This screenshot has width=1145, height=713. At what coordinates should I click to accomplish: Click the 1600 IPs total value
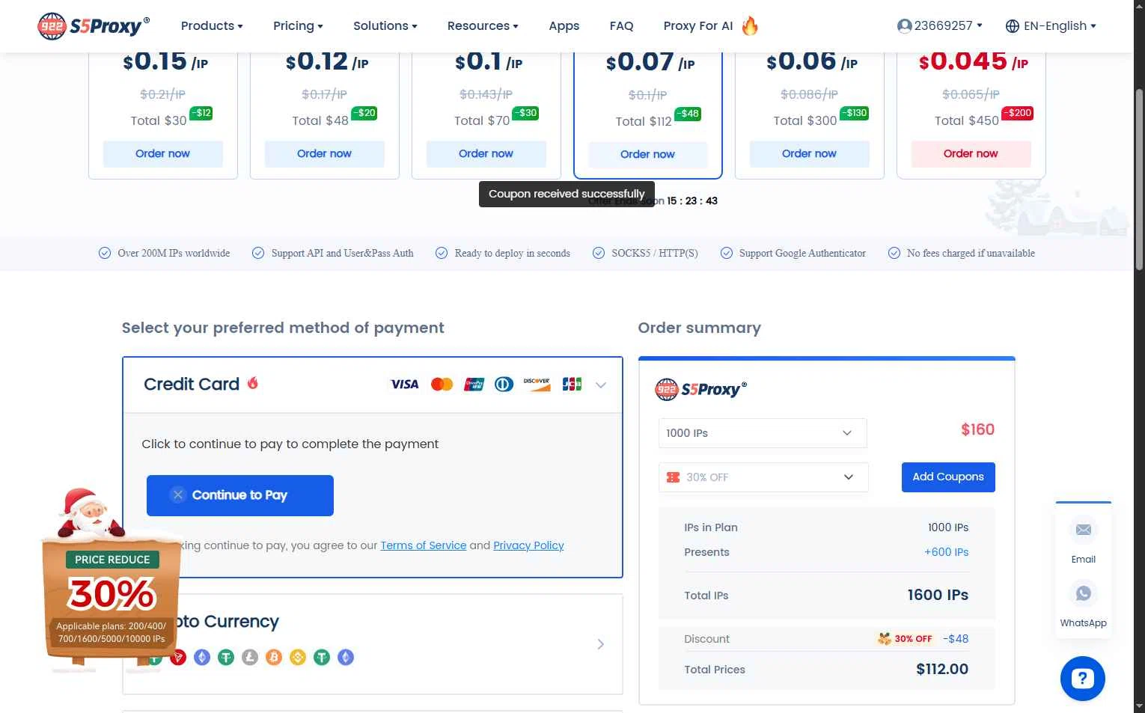[x=938, y=596]
